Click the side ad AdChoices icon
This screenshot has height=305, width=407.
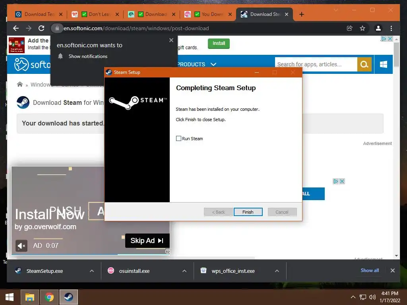(336, 181)
